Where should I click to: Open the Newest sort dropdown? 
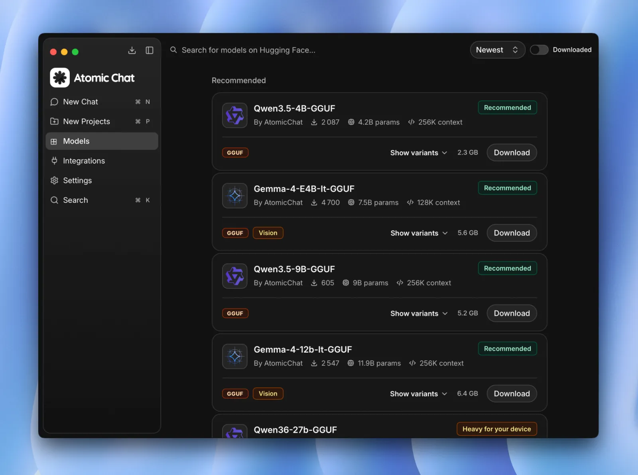[x=497, y=50]
